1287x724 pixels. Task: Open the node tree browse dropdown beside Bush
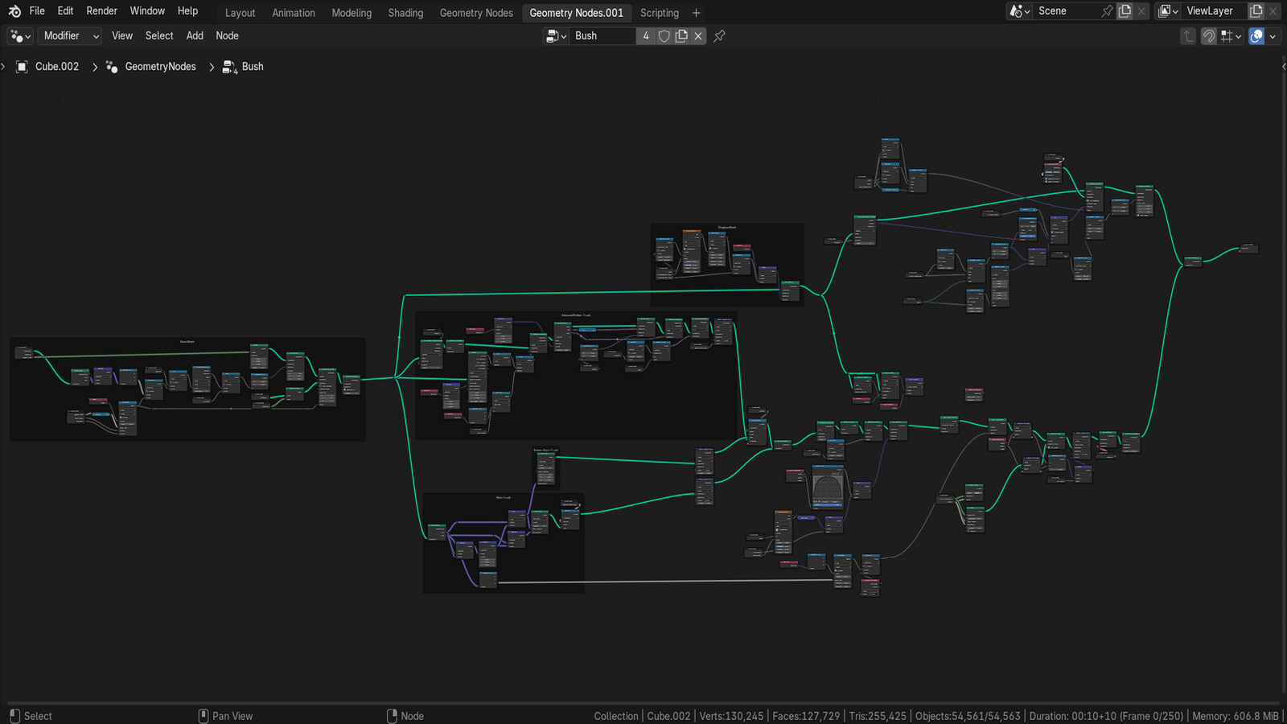pyautogui.click(x=554, y=35)
